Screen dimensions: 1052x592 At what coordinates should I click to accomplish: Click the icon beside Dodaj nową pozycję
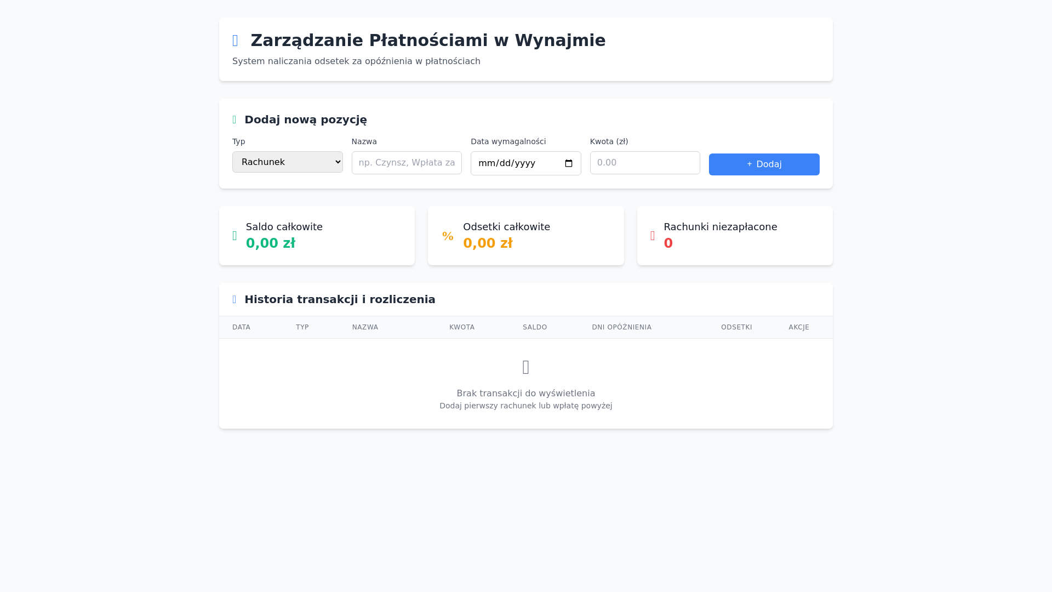coord(235,119)
